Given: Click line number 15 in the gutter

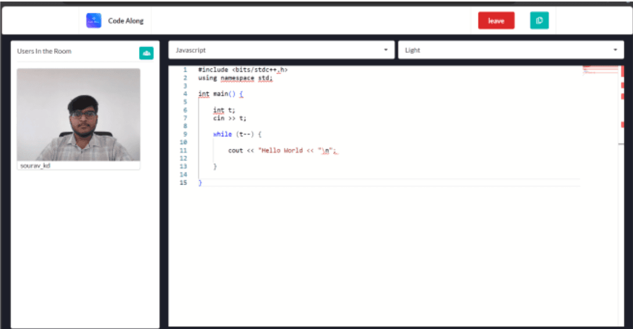Looking at the screenshot, I should pos(184,183).
